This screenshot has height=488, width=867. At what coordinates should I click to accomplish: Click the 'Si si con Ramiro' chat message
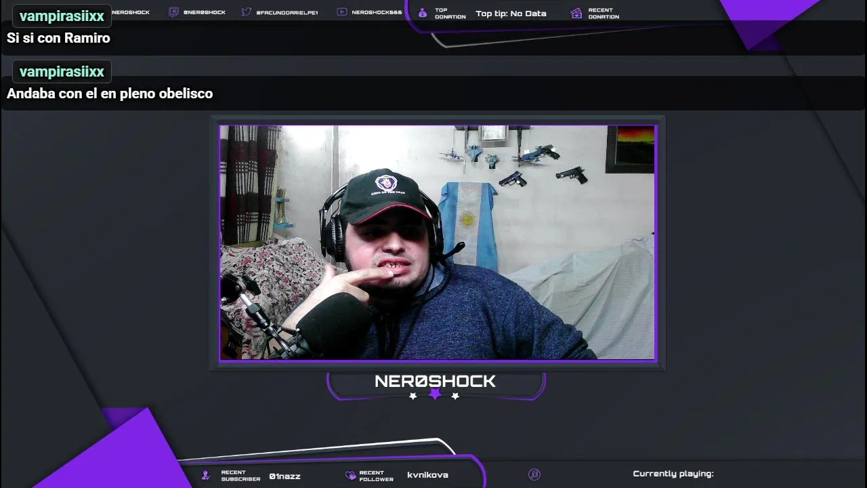tap(58, 39)
